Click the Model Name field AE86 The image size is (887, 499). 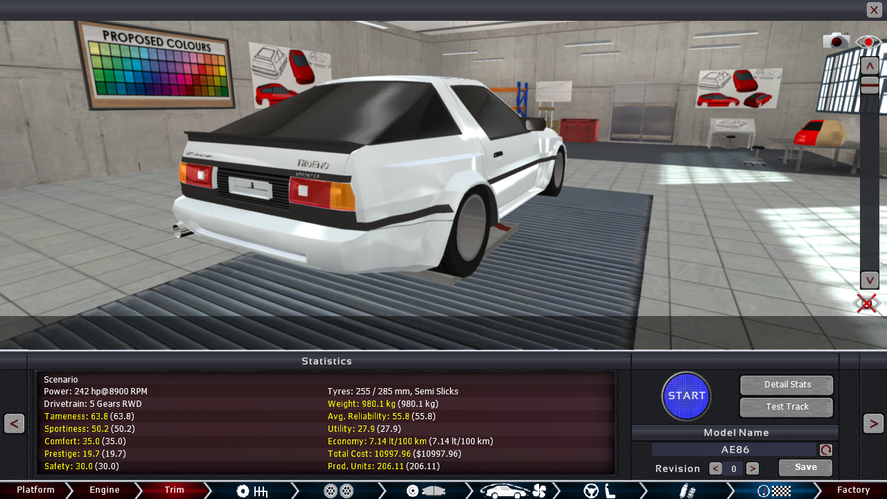[x=735, y=450]
